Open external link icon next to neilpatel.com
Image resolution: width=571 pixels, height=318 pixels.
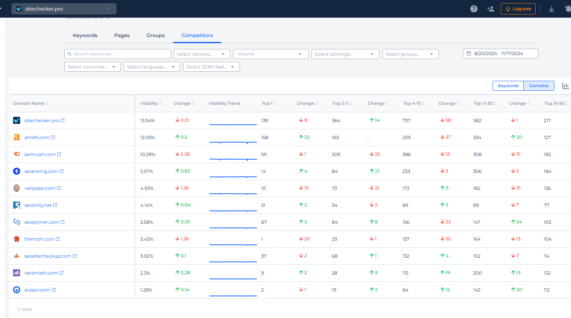pyautogui.click(x=59, y=188)
